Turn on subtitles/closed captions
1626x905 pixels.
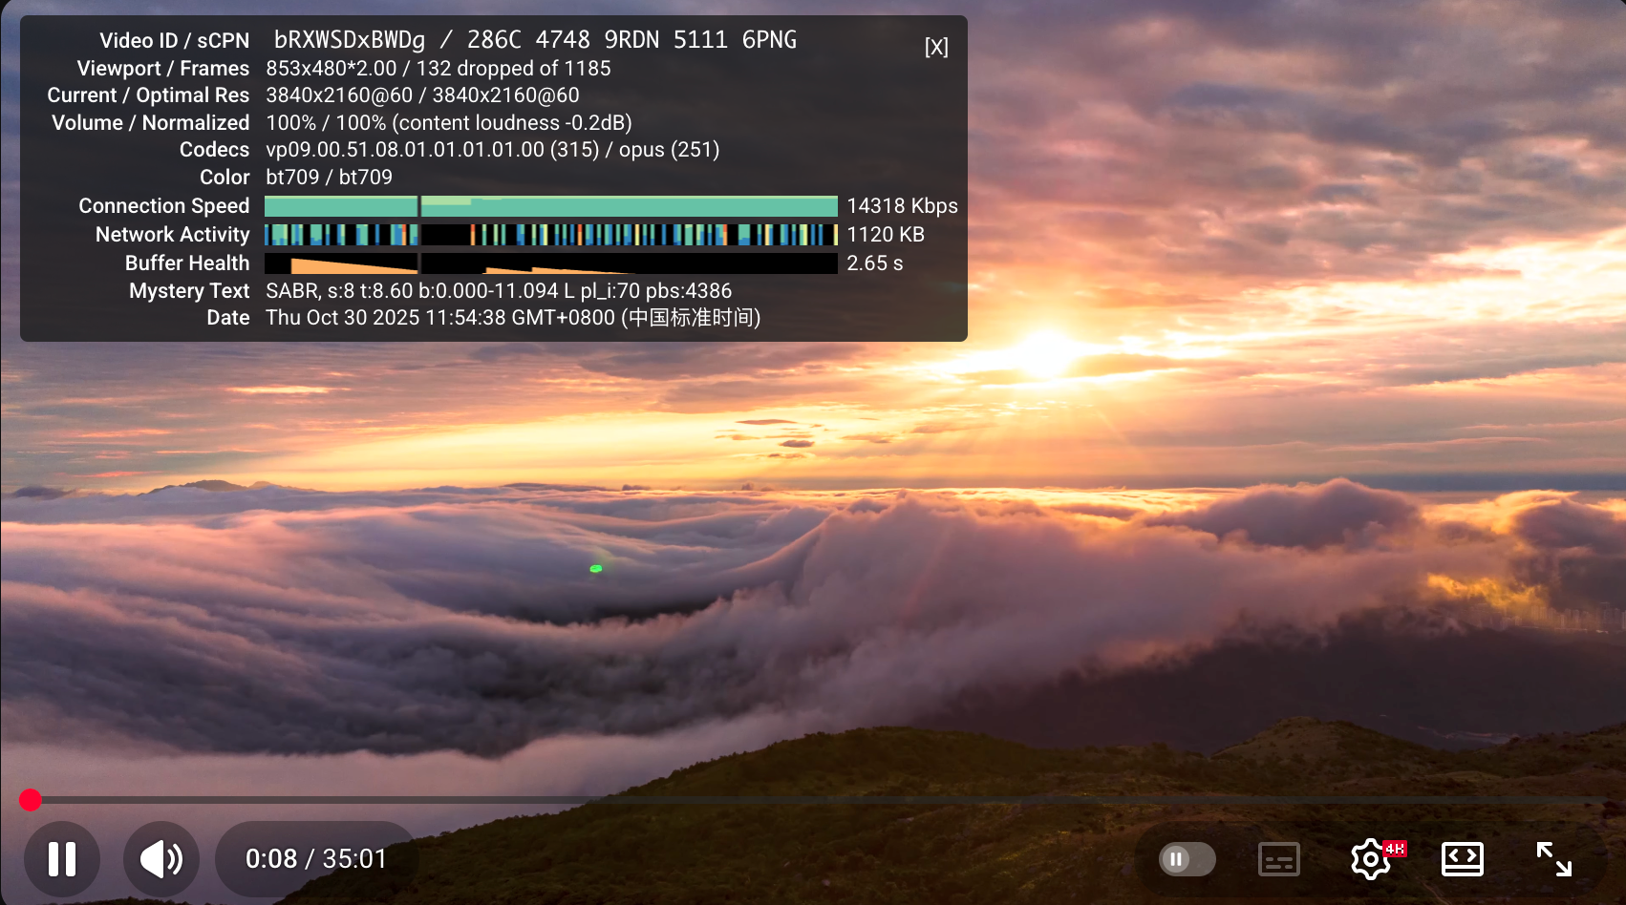click(1278, 859)
